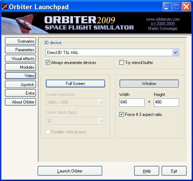Switch to the Parameters tab
This screenshot has height=181, width=193.
(20, 50)
